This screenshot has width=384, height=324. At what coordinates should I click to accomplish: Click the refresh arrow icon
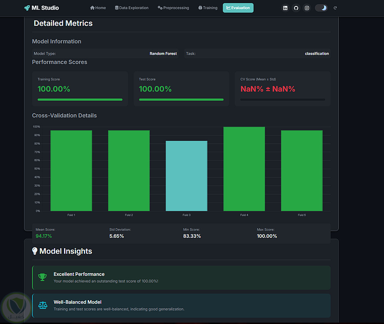click(335, 8)
